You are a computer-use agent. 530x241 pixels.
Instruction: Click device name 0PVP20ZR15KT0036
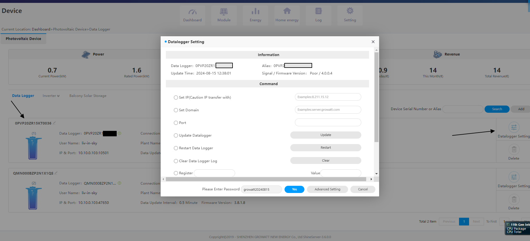point(33,123)
